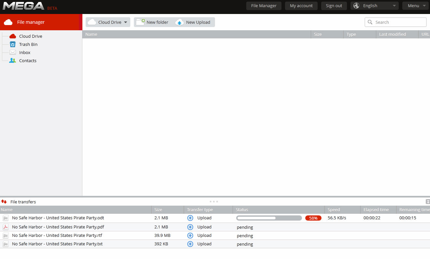The height and width of the screenshot is (259, 430).
Task: Click the PDF file icon in transfers
Action: (6, 227)
